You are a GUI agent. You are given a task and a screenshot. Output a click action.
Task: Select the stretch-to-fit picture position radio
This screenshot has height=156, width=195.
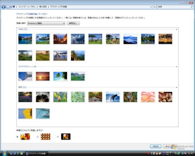[17, 137]
